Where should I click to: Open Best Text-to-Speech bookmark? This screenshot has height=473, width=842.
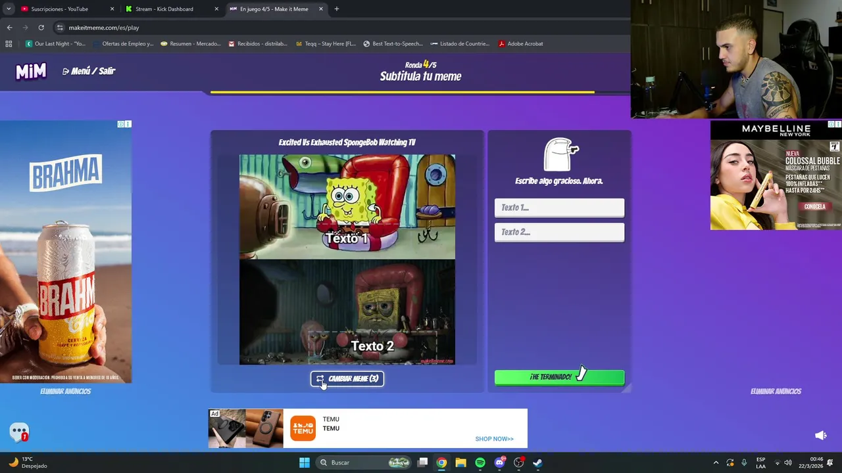[x=393, y=44]
